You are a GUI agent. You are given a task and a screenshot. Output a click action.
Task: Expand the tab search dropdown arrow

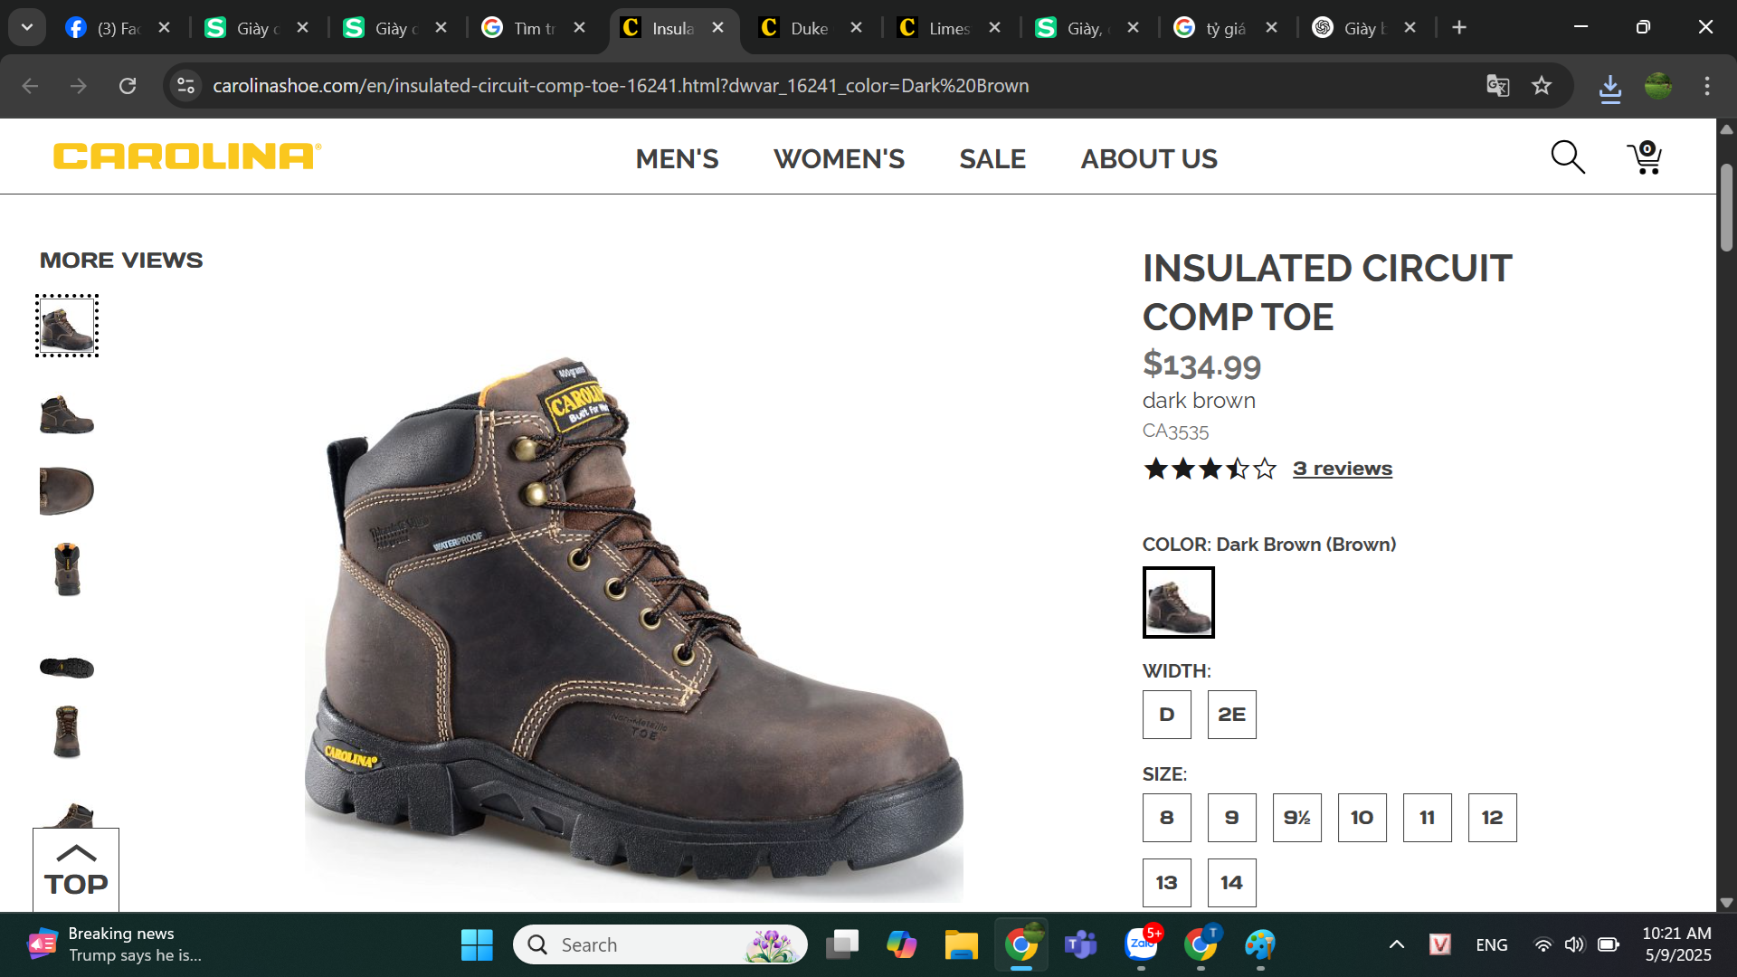pyautogui.click(x=27, y=27)
